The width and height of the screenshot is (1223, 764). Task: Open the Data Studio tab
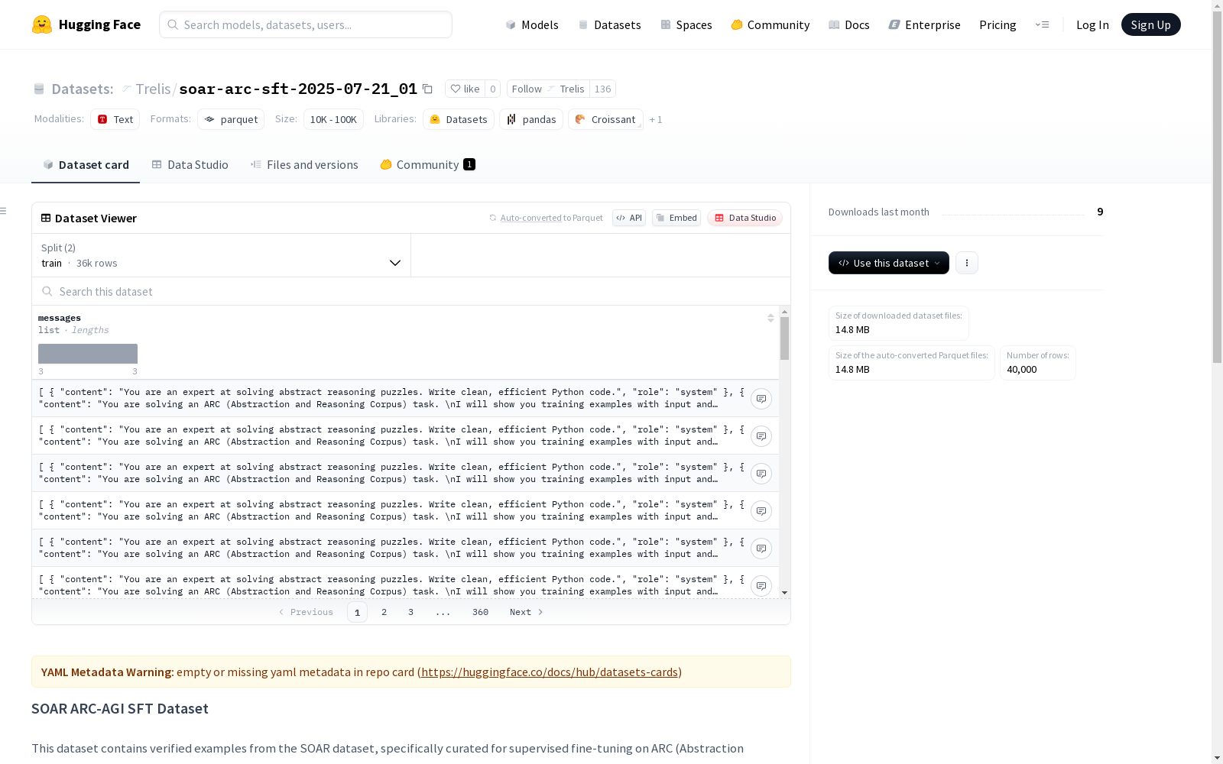pyautogui.click(x=190, y=165)
